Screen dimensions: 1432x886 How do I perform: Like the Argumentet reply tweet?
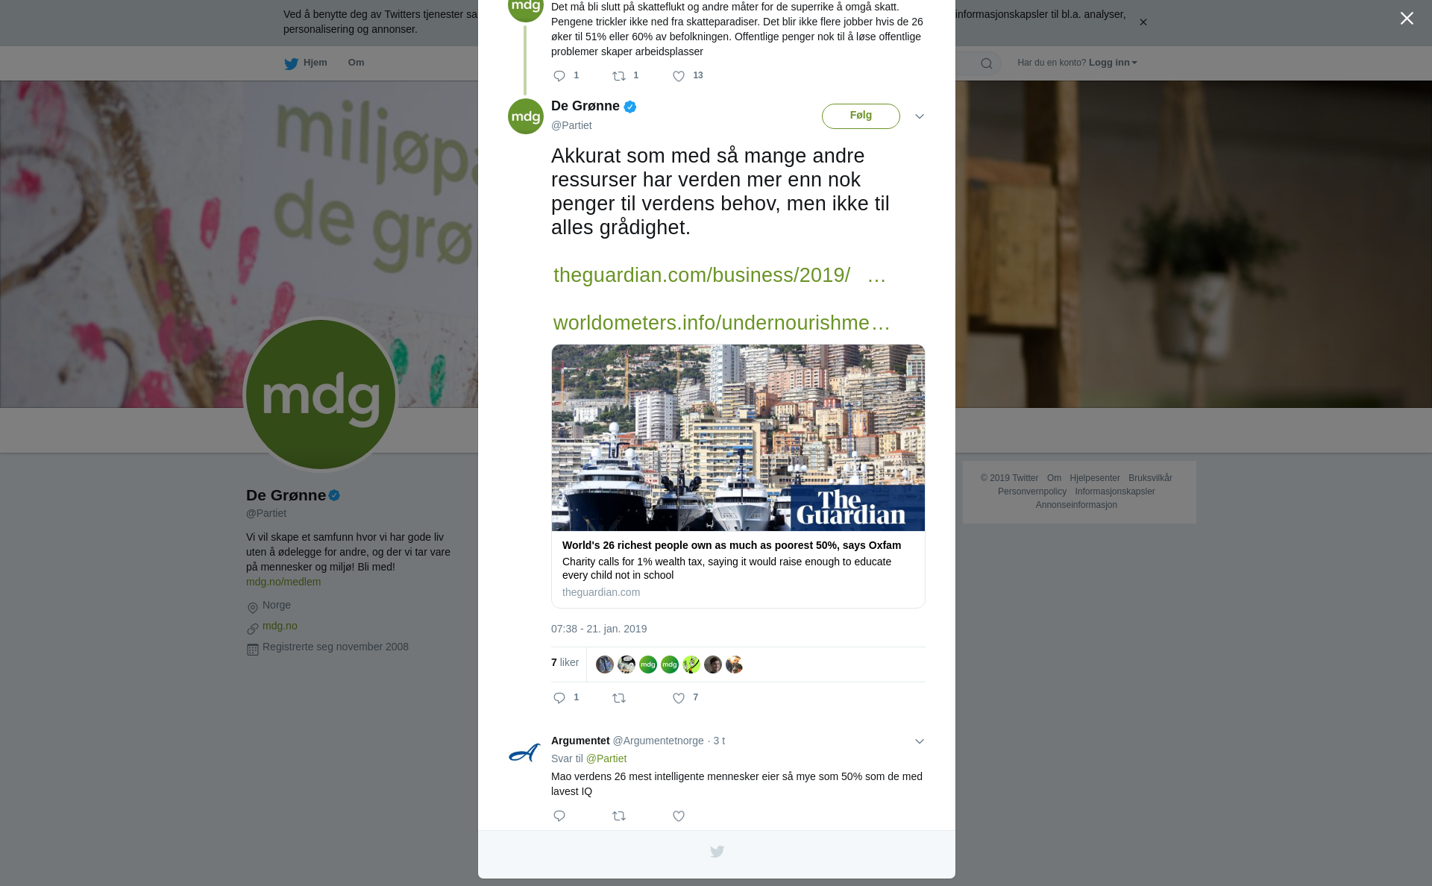(679, 817)
